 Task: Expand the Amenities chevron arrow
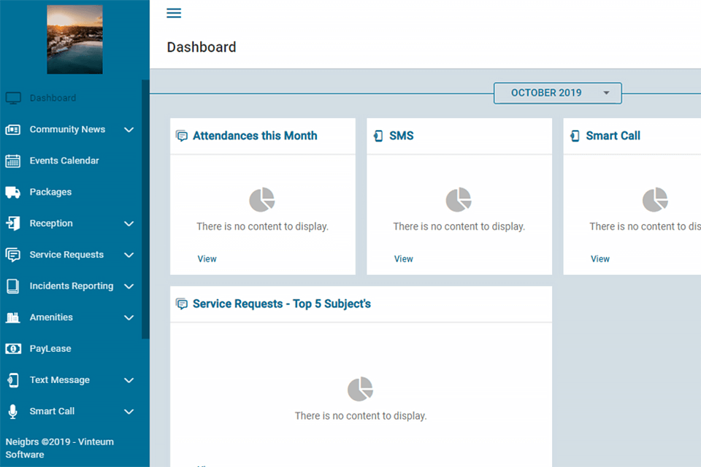[x=129, y=318]
